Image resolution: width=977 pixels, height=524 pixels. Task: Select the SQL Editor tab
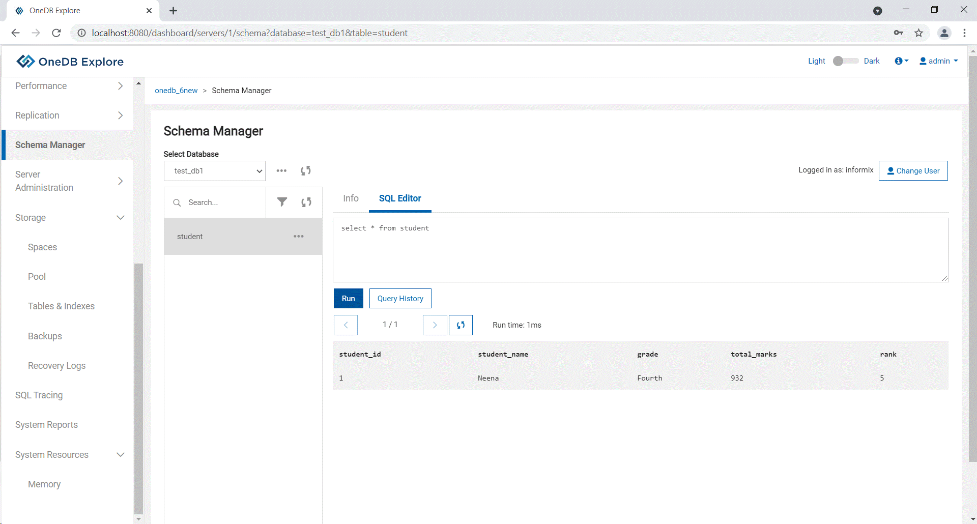click(400, 198)
